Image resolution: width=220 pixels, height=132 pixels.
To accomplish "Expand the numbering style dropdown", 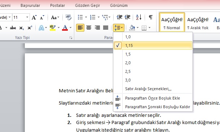I will [98, 17].
